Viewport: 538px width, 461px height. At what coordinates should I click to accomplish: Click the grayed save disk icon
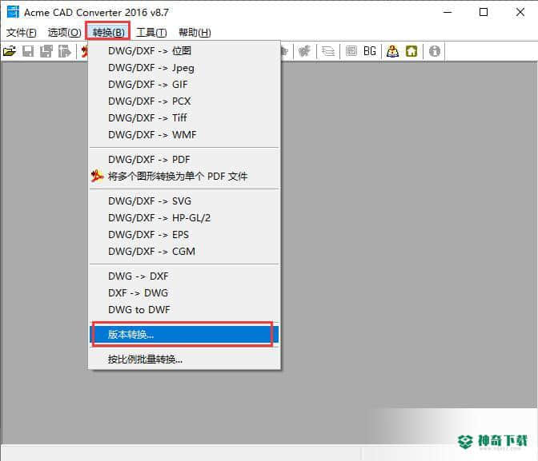(x=28, y=51)
